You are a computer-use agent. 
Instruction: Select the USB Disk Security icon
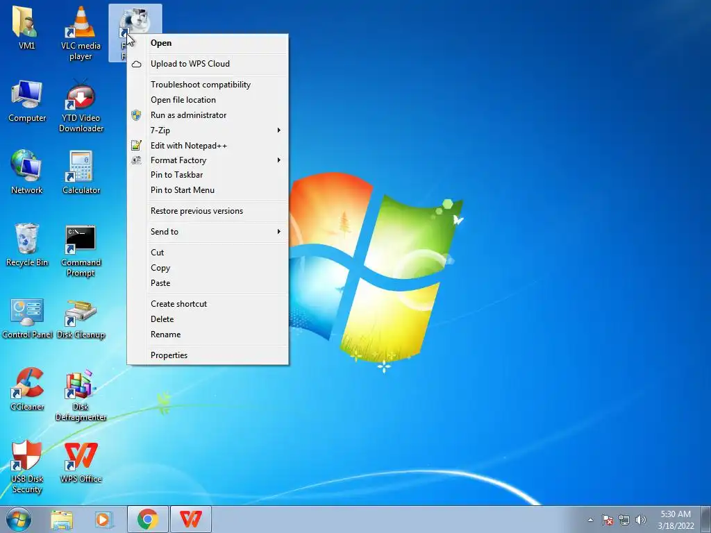click(x=27, y=467)
